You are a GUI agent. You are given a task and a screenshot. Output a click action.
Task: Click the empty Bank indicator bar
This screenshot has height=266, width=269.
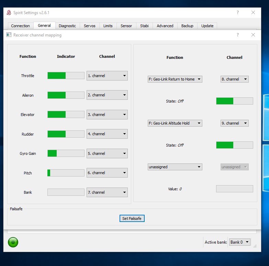click(66, 192)
